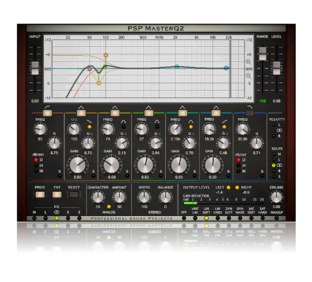The height and width of the screenshot is (282, 312).
Task: Invert polarity of the R channel
Action: tap(273, 136)
